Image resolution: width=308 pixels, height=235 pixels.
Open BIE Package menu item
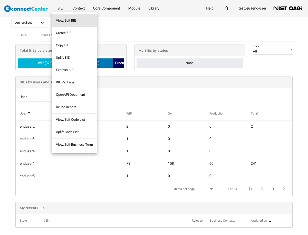[x=74, y=82]
